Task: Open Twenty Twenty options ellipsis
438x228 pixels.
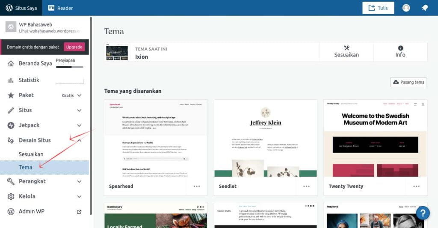Action: (x=416, y=187)
